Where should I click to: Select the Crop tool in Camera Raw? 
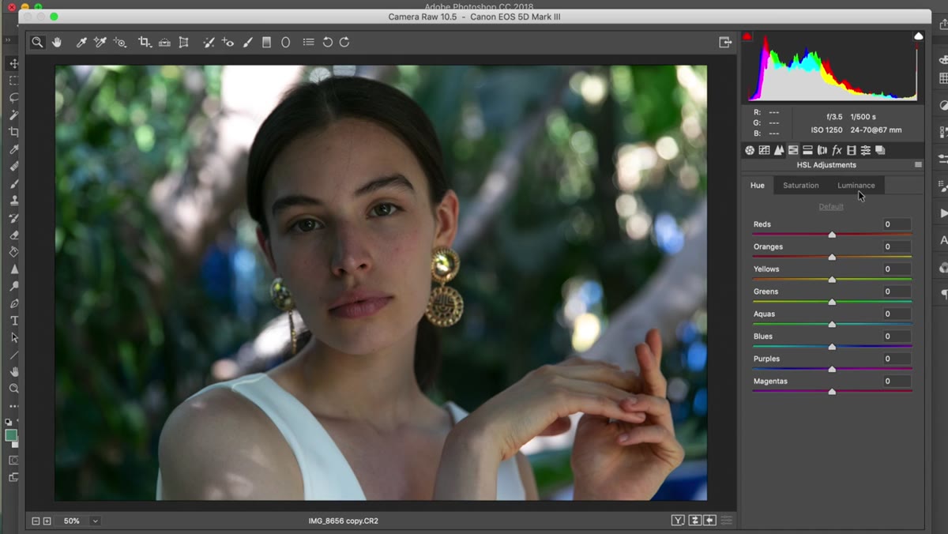tap(145, 42)
